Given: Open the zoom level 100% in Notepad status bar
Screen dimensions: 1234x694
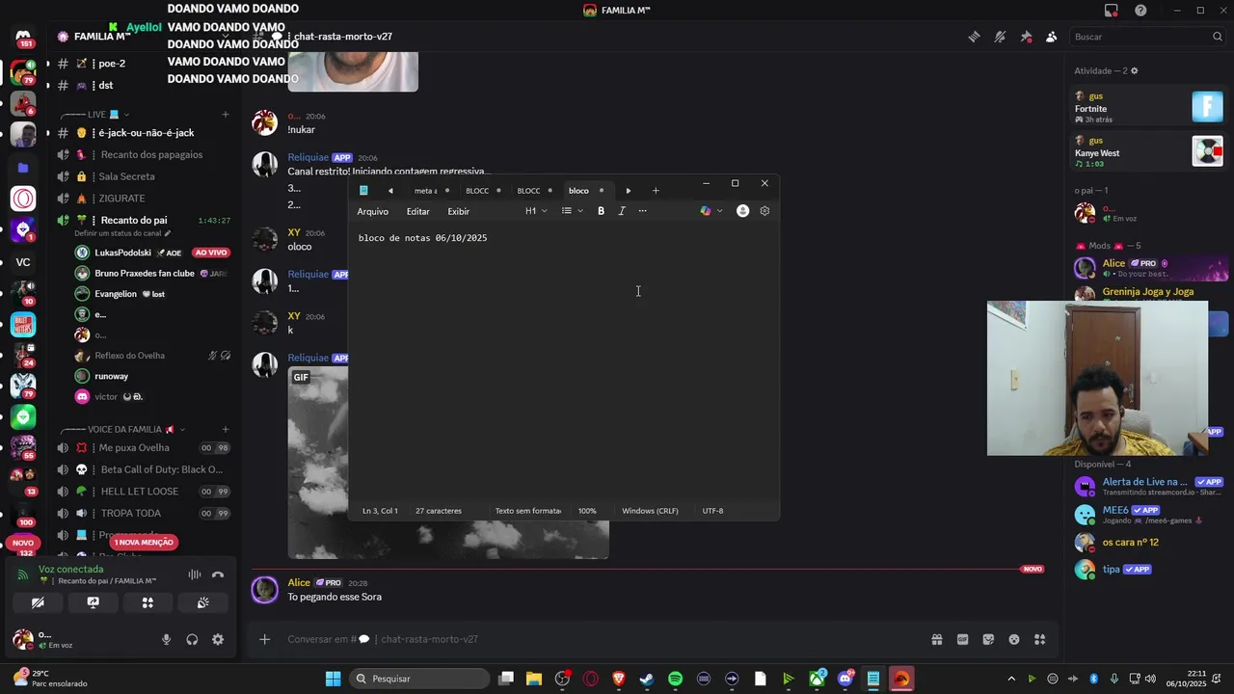Looking at the screenshot, I should click(587, 511).
